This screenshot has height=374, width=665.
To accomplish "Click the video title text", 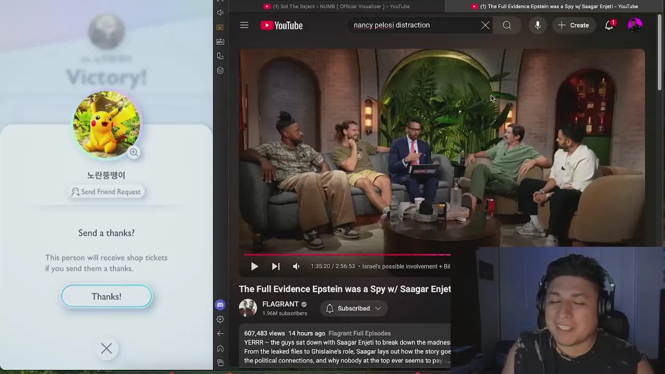I will [345, 289].
